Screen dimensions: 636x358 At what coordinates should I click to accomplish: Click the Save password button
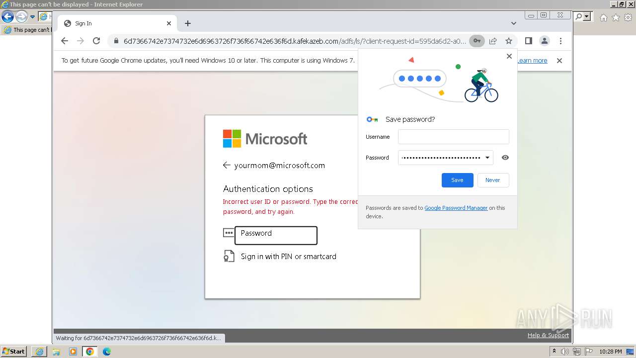[x=457, y=180]
